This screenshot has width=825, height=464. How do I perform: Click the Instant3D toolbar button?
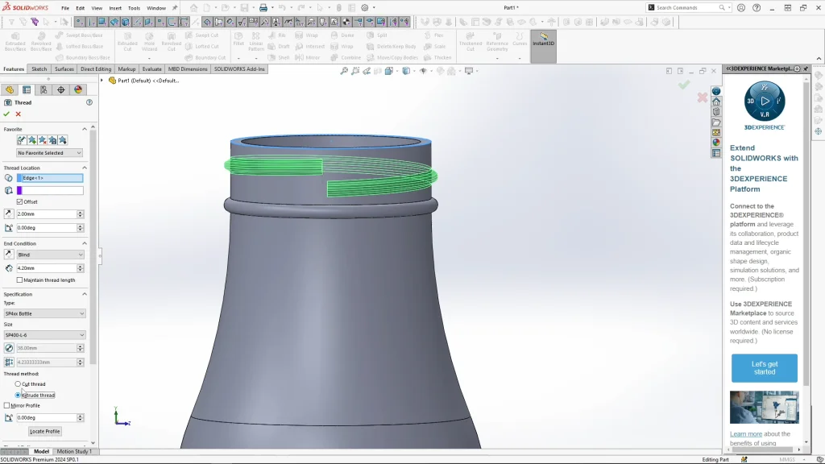543,40
